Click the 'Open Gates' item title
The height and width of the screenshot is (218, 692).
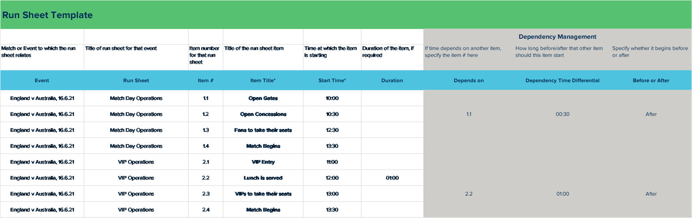coord(263,98)
